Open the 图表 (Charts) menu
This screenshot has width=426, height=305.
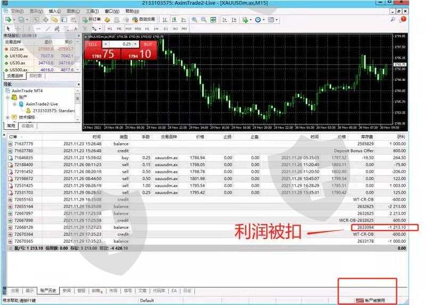point(71,11)
